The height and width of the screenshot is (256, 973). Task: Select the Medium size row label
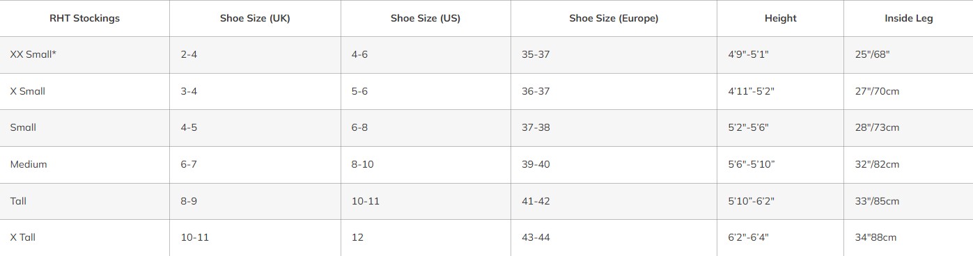click(x=29, y=164)
